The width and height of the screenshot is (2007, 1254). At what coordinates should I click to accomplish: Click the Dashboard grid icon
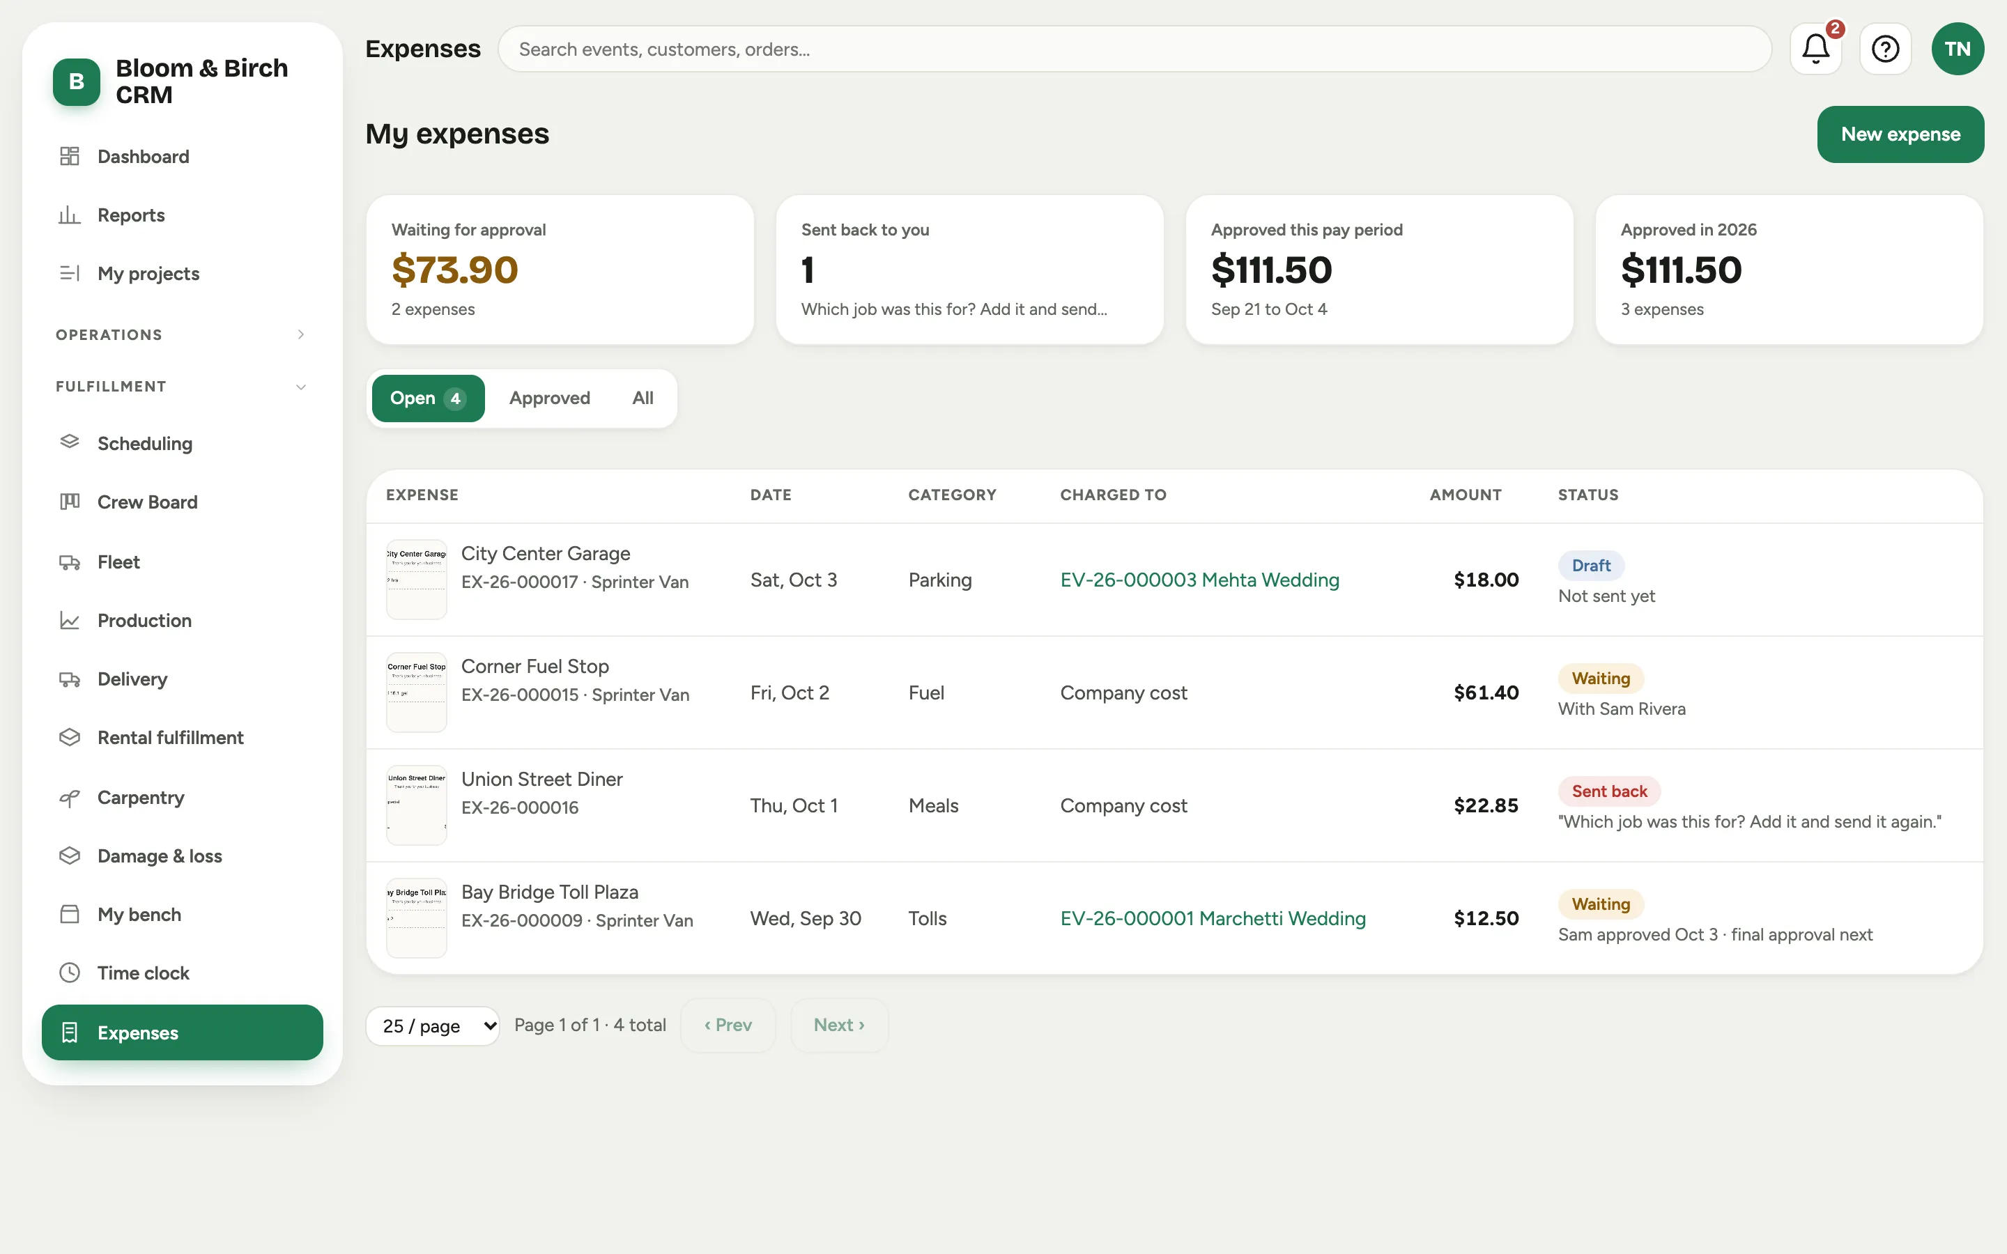tap(70, 156)
